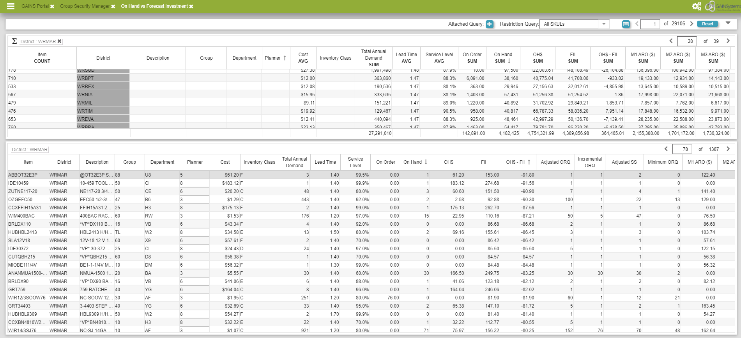Switch to GAINS Portal tab
Screen dimensions: 741x338
(x=35, y=6)
